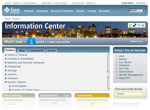Expand the Storage disclosure triangle
The width and height of the screenshot is (150, 110).
(6, 70)
